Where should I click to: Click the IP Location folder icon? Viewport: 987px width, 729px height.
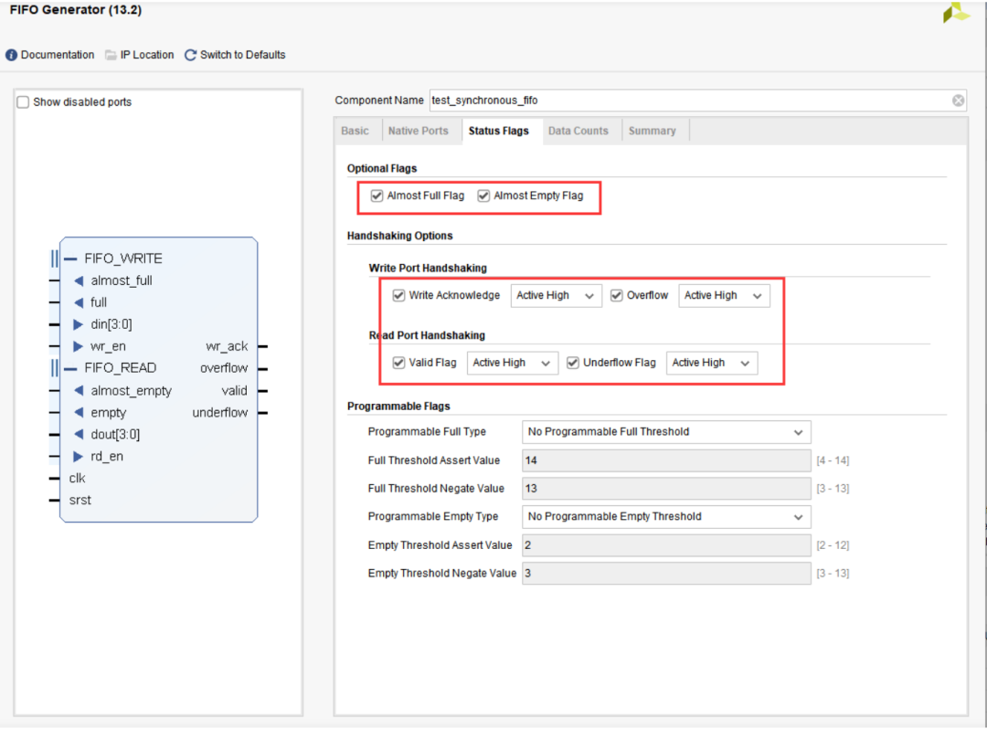(x=111, y=55)
